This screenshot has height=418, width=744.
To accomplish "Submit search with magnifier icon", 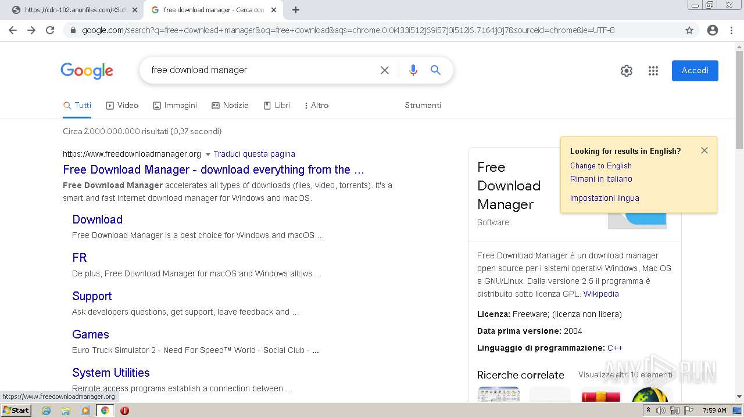I will 435,70.
